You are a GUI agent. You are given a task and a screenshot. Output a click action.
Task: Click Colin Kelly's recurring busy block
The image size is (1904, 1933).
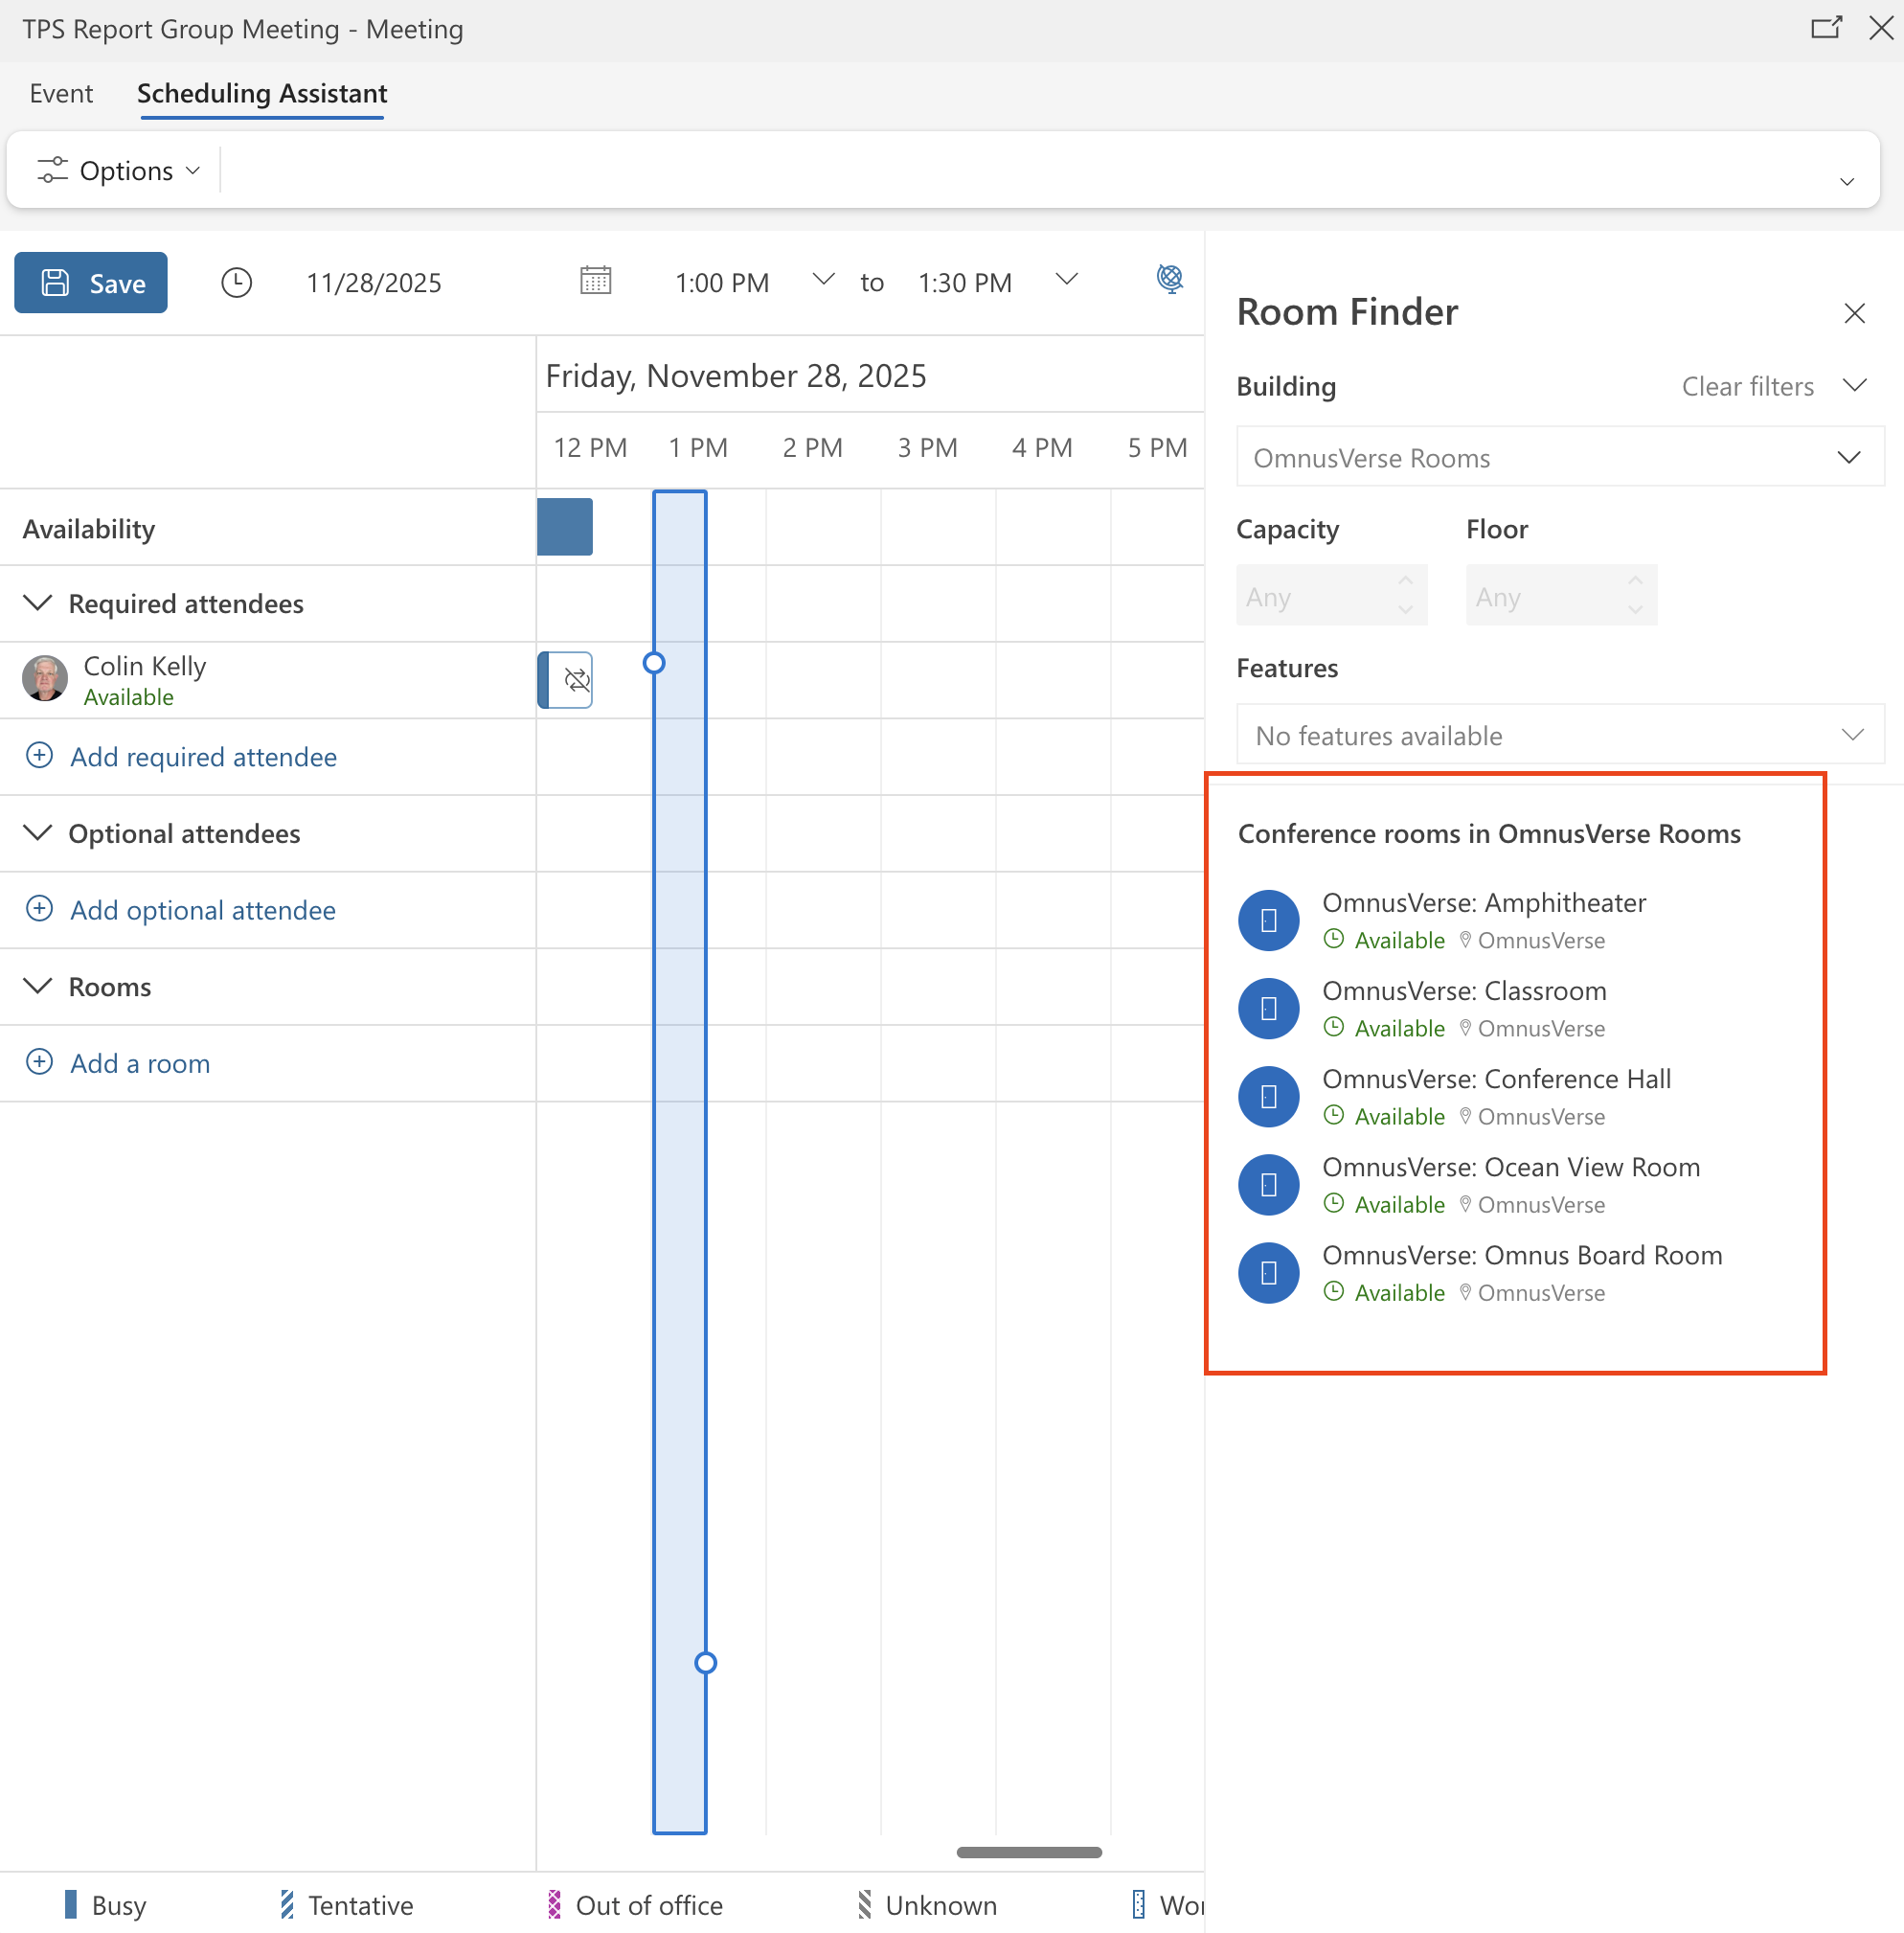[x=566, y=680]
